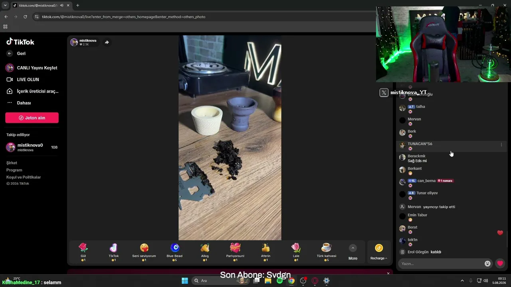Image resolution: width=511 pixels, height=287 pixels.
Task: Open Opera browser from the taskbar
Action: pyautogui.click(x=315, y=281)
